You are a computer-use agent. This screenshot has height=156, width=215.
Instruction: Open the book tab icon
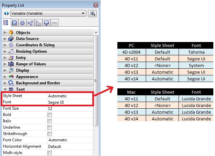pyautogui.click(x=14, y=23)
